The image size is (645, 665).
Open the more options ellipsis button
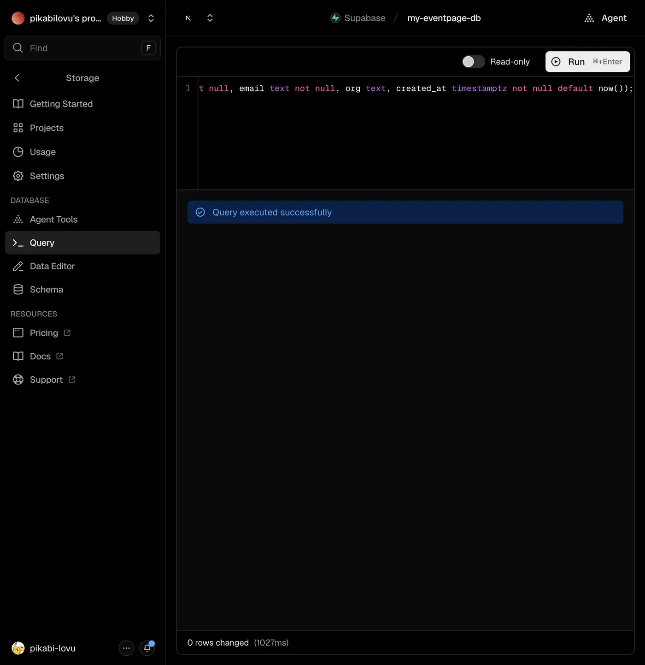[126, 648]
